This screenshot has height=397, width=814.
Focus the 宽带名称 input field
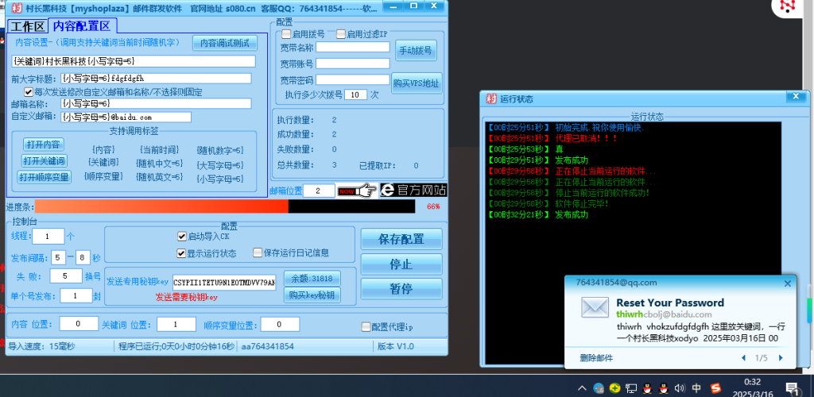click(x=352, y=47)
